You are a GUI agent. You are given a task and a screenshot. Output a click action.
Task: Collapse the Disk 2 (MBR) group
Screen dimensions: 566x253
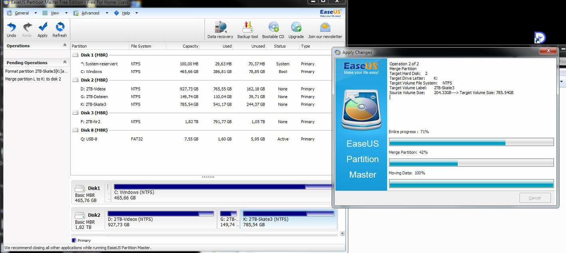point(76,80)
